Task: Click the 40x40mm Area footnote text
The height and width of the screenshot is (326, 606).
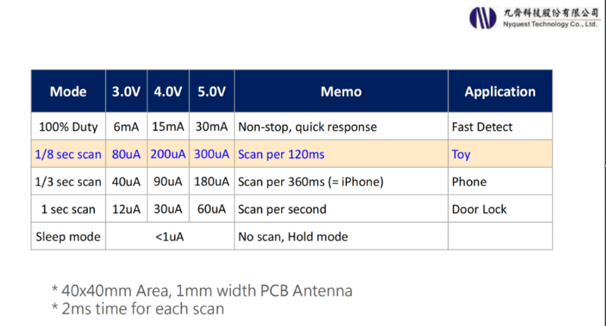Action: tap(201, 290)
